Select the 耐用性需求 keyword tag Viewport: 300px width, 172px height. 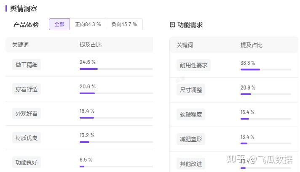194,65
